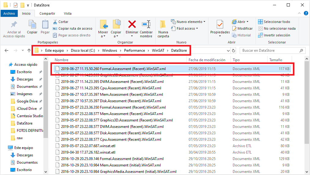Click the Pegar clipboard icon
310x175 pixels.
click(x=45, y=24)
